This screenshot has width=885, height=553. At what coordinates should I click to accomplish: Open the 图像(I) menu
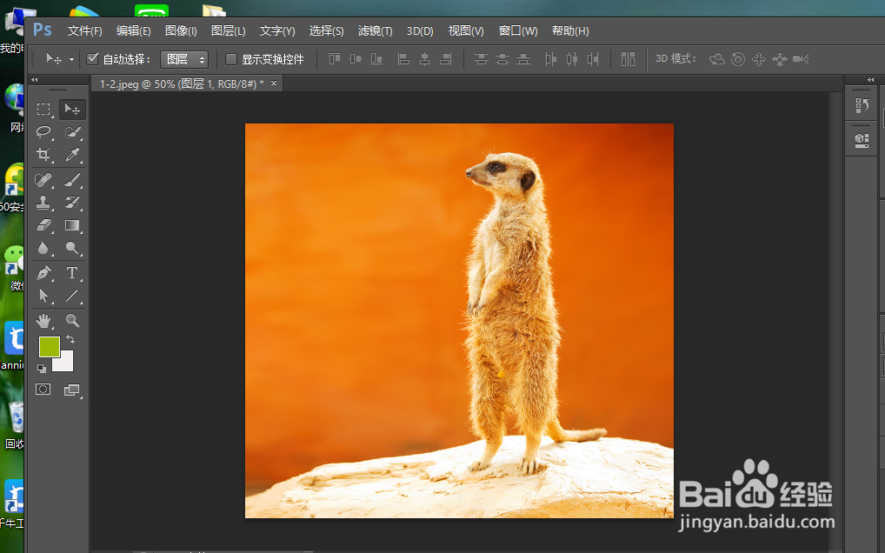(x=181, y=31)
